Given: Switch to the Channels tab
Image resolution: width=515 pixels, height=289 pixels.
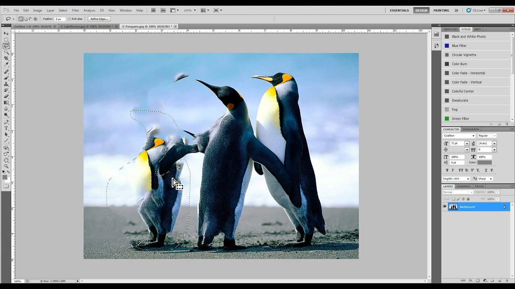Looking at the screenshot, I should coord(463,186).
